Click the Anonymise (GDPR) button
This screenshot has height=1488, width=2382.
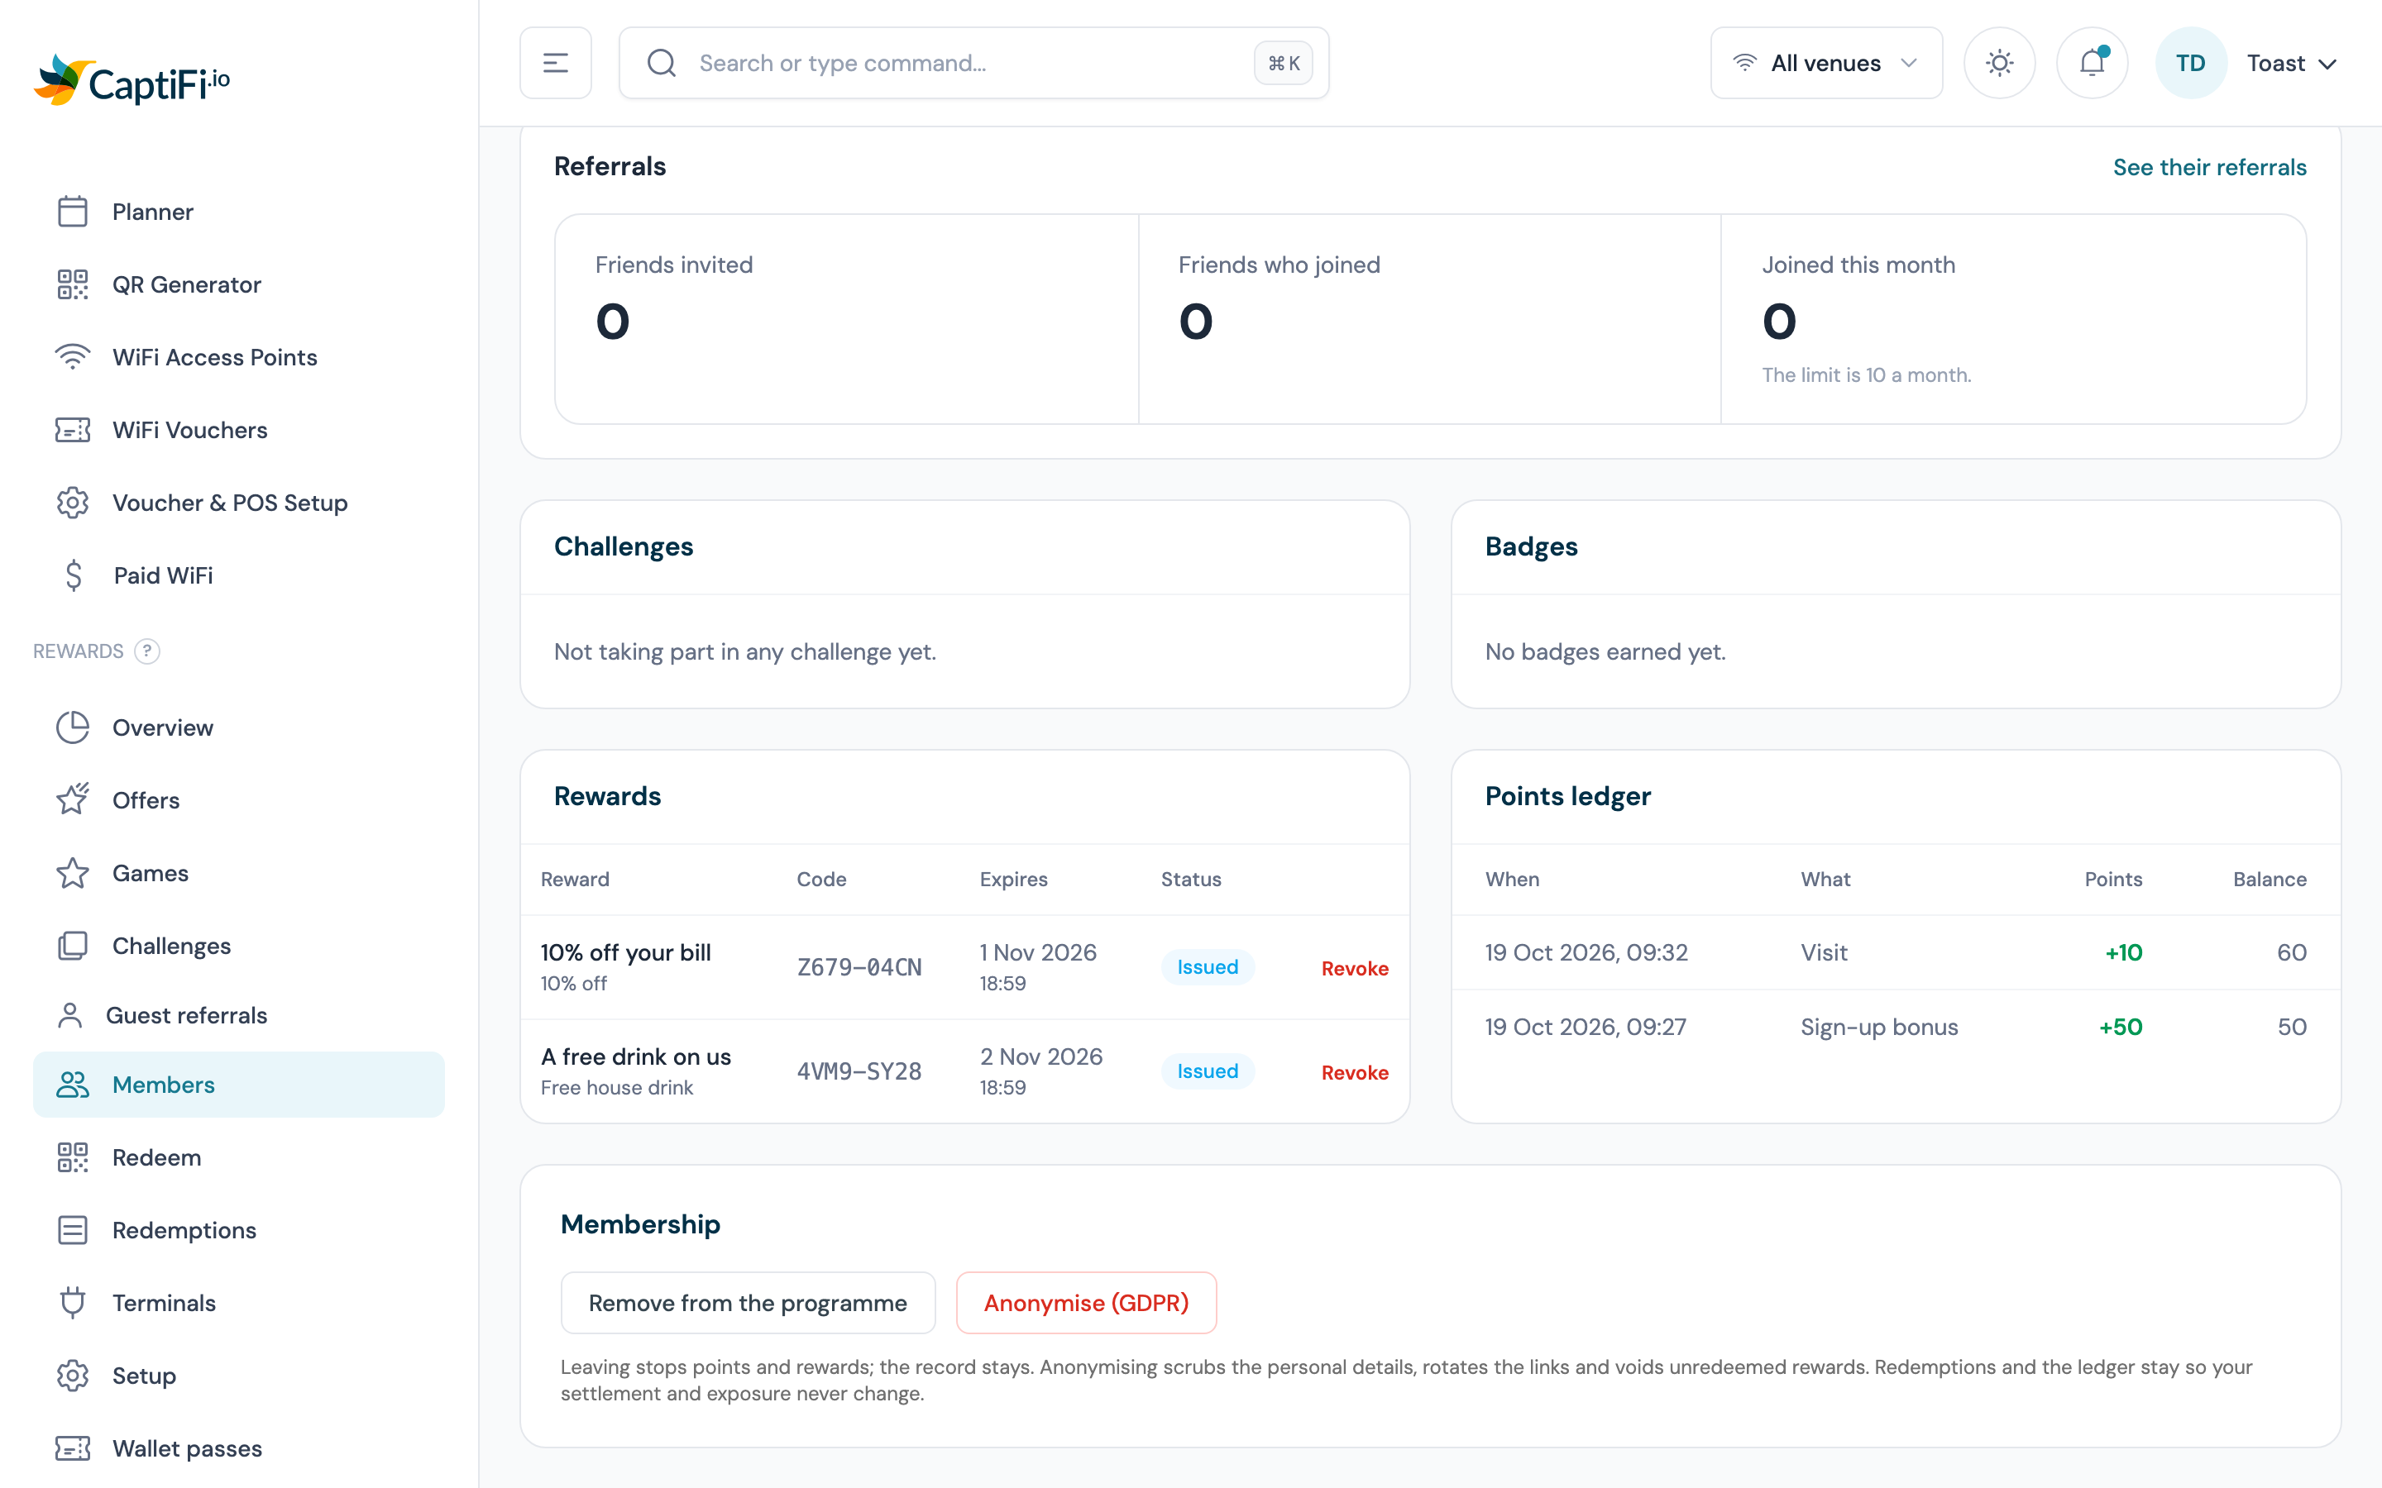click(1087, 1303)
